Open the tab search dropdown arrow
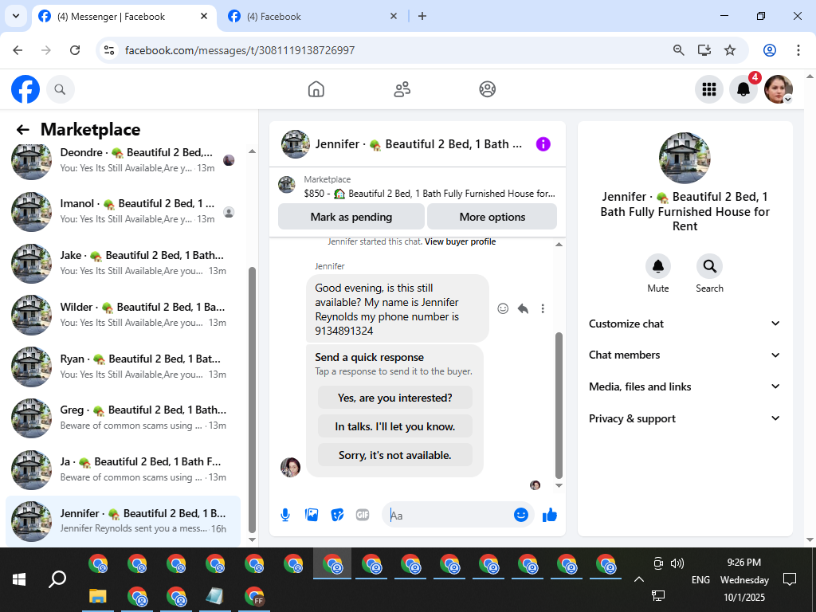Image resolution: width=816 pixels, height=612 pixels. (16, 16)
